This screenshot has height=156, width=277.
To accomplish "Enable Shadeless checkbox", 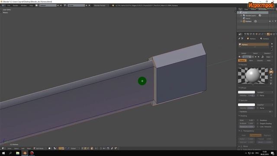I will [258, 120].
